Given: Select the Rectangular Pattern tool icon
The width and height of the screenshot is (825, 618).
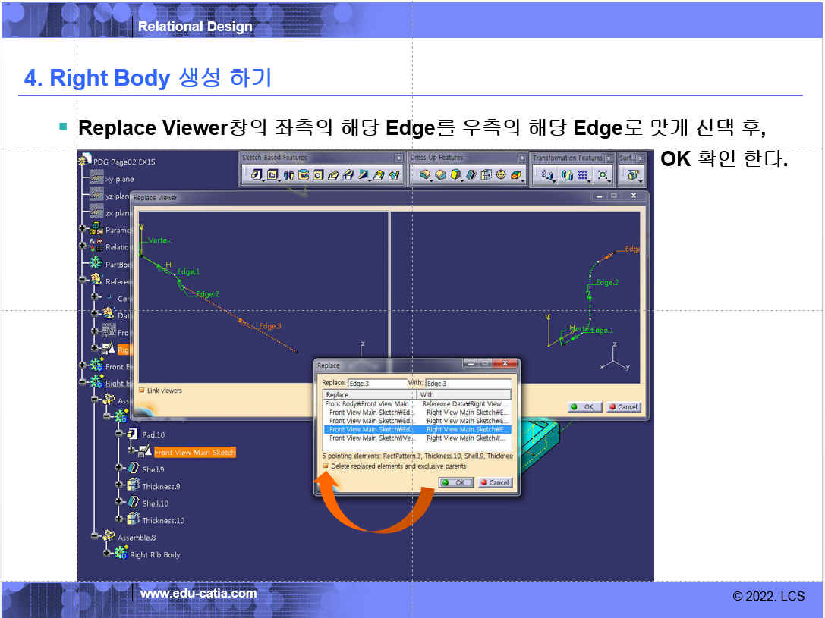Looking at the screenshot, I should tap(583, 175).
